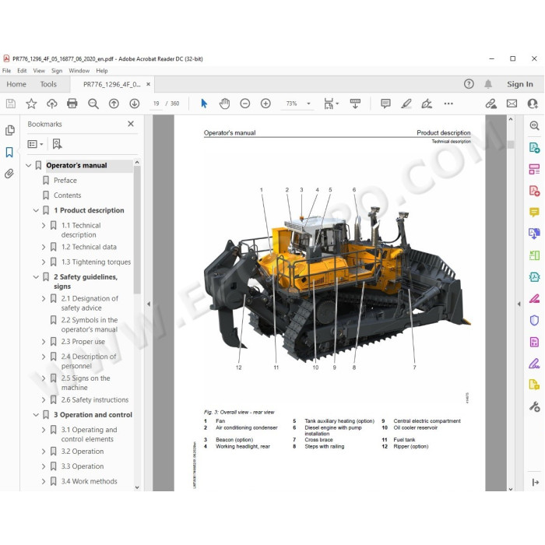Open More Tools wrench icon
Viewport: 545px width, 545px height.
534,406
